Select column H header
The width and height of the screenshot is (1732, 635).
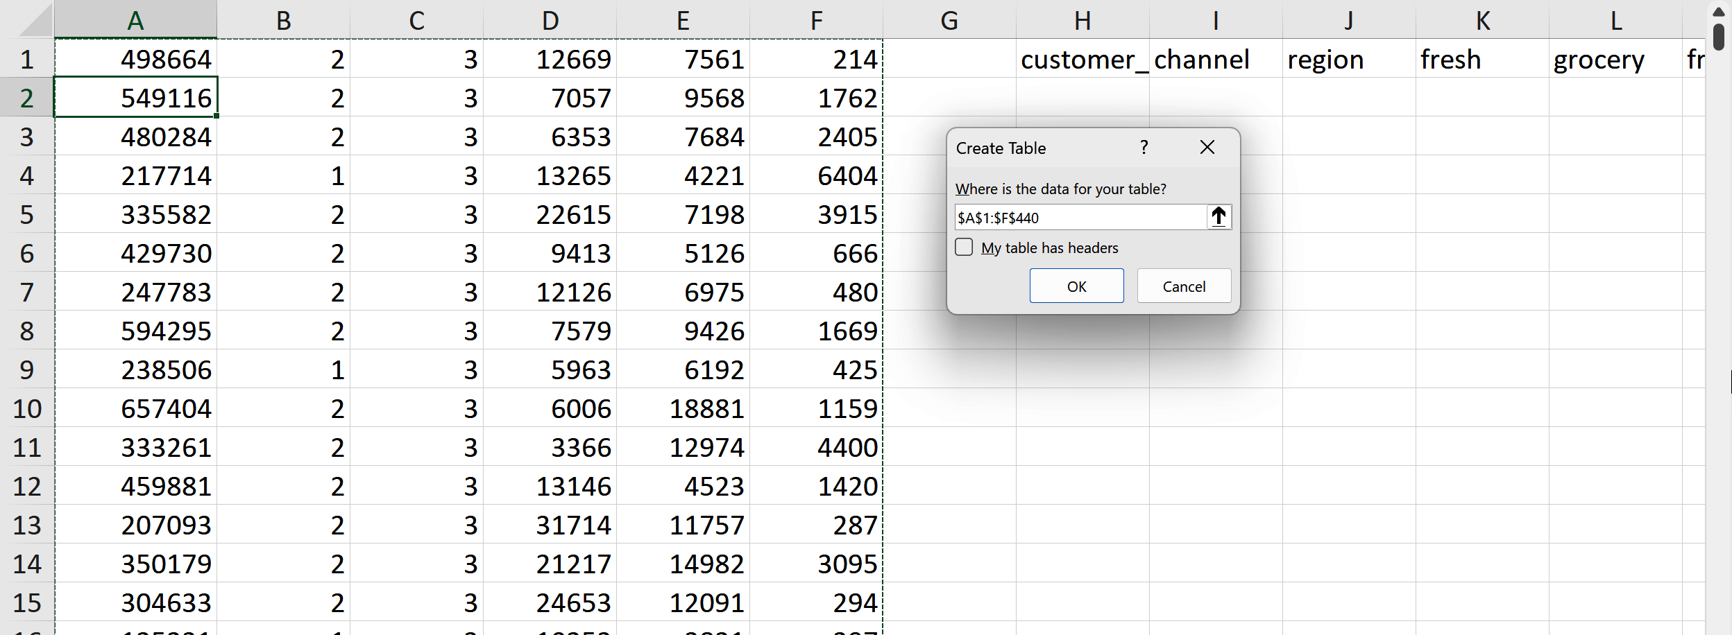point(1082,20)
